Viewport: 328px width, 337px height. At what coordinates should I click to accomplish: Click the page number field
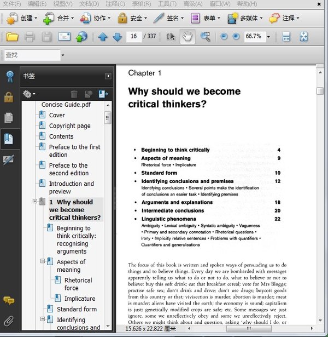coord(133,37)
